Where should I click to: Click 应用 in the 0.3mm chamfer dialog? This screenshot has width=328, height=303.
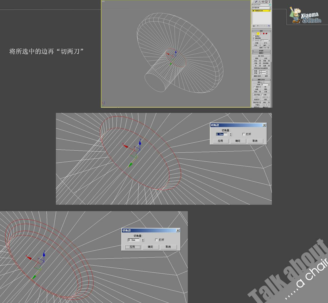(x=132, y=247)
